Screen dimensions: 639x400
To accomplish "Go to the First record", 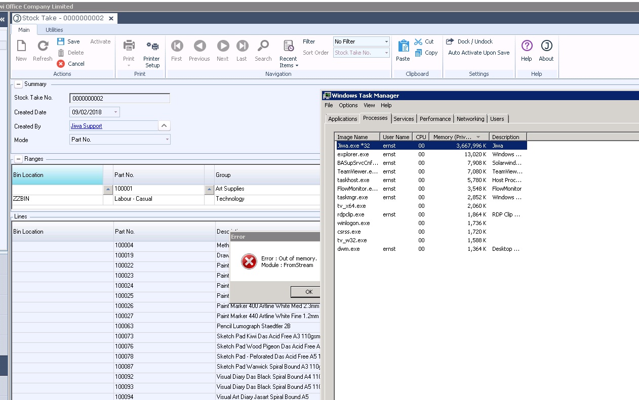I will point(177,47).
